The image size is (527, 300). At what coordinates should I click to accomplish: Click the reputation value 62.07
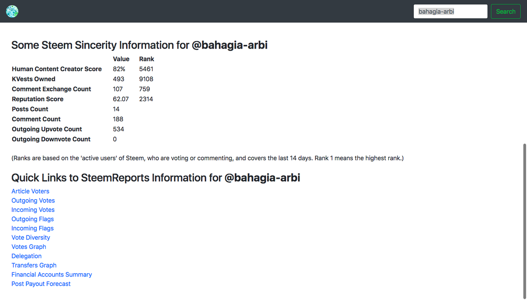121,99
